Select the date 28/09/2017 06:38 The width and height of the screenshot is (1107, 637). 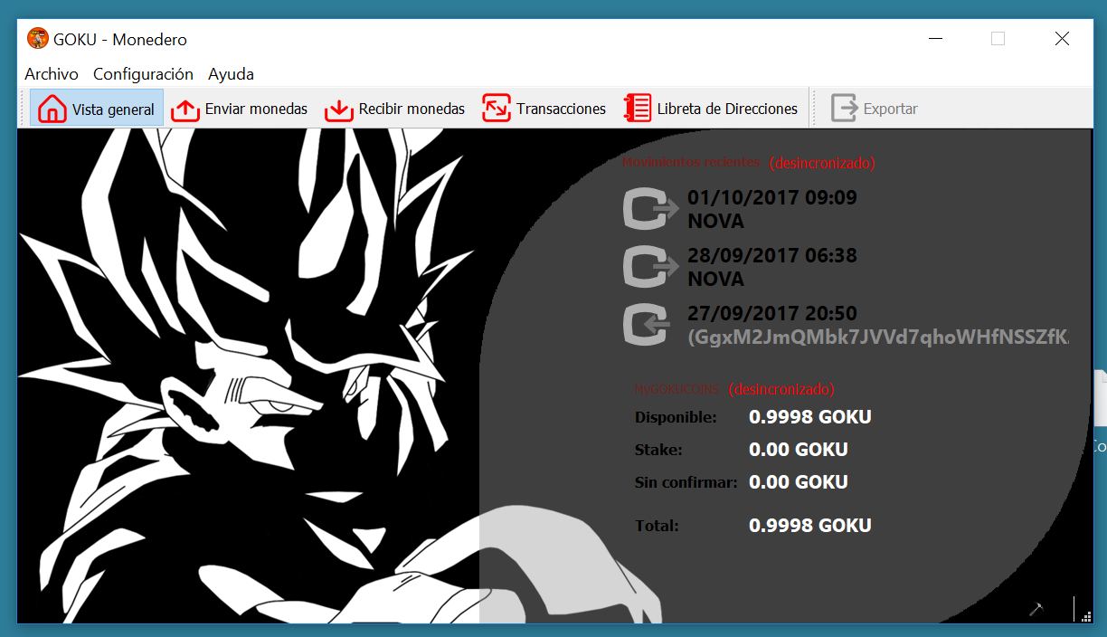pos(772,255)
